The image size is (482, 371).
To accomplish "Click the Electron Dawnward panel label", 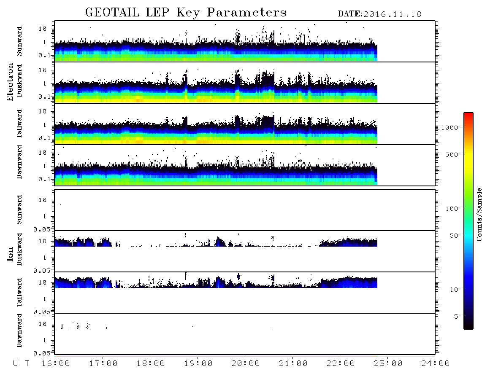I will (x=19, y=162).
